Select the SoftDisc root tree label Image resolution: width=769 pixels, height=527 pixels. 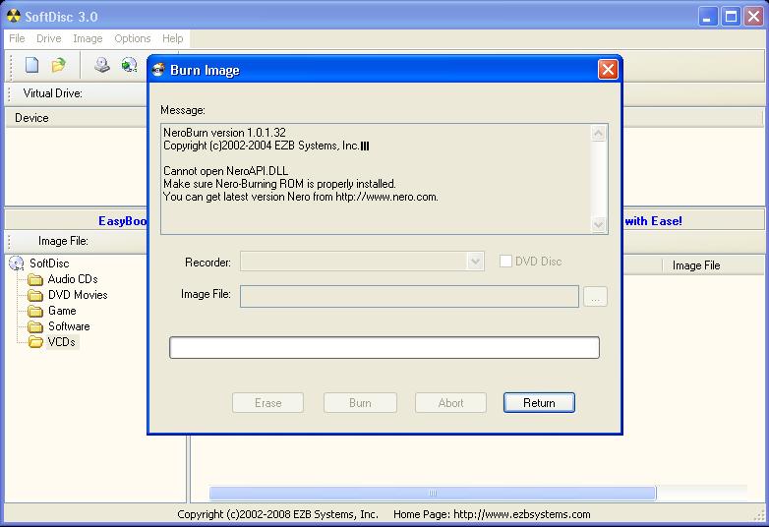[x=49, y=263]
